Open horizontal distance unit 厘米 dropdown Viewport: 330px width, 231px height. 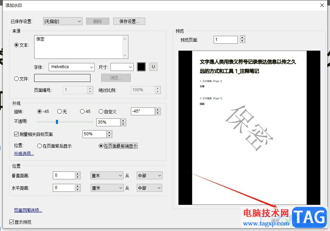[x=107, y=188]
